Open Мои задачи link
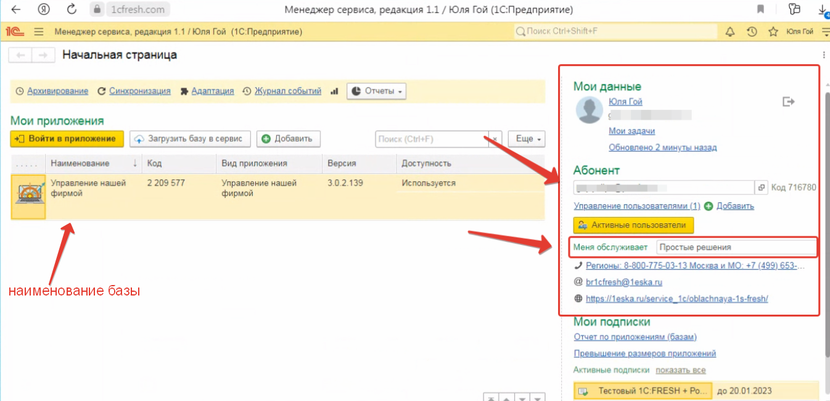The image size is (830, 401). [x=631, y=131]
